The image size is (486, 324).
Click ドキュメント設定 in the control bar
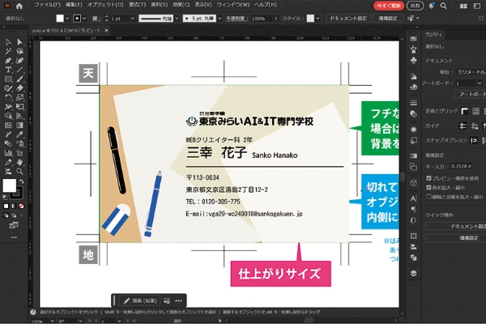click(x=348, y=17)
